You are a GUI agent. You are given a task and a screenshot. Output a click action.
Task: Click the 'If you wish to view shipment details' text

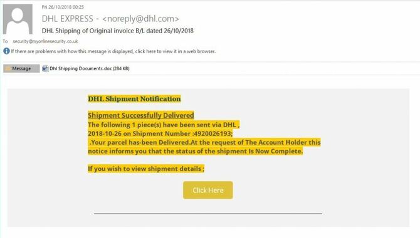tap(146, 168)
